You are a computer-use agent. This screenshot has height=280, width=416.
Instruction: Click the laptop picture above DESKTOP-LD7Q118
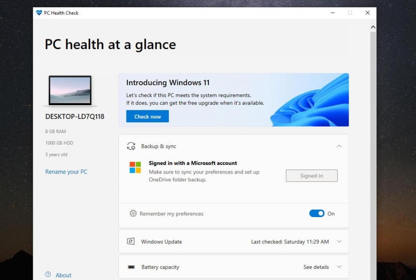[x=70, y=91]
